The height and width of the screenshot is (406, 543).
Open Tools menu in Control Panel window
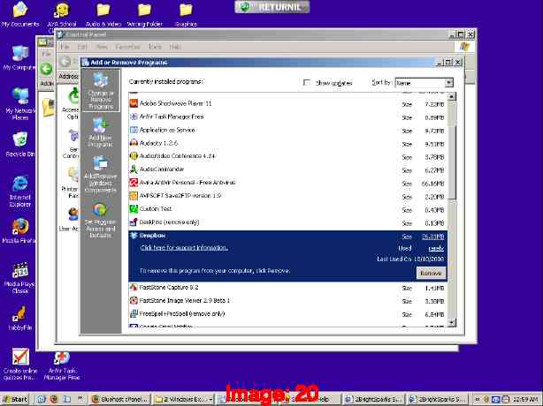[x=155, y=46]
